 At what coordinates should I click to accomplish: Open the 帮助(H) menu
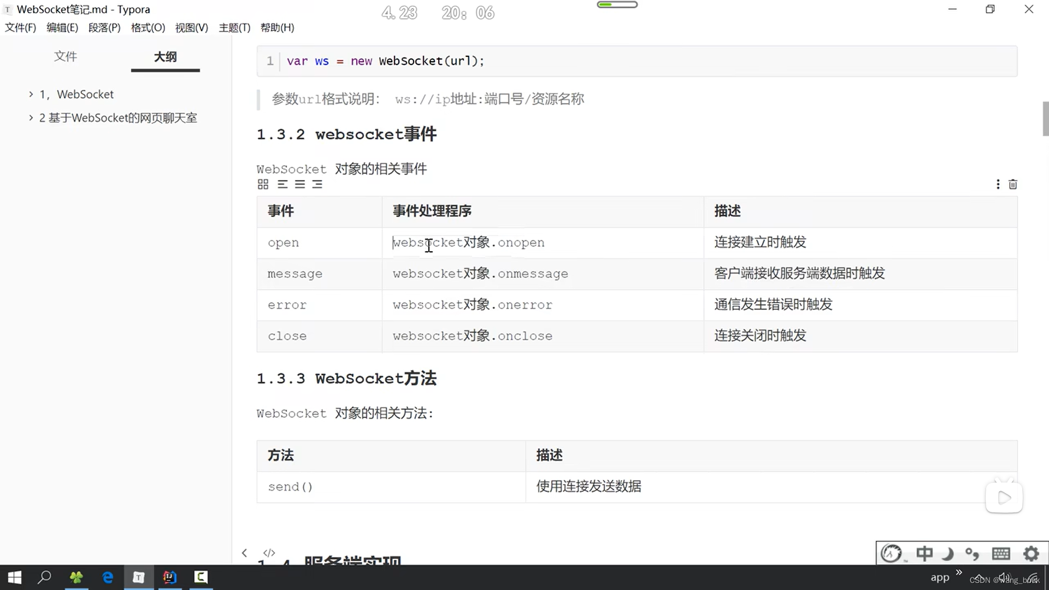click(278, 28)
